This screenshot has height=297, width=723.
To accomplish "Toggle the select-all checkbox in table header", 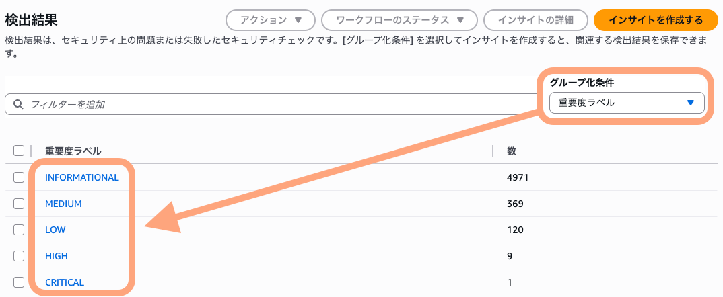I will pos(19,151).
